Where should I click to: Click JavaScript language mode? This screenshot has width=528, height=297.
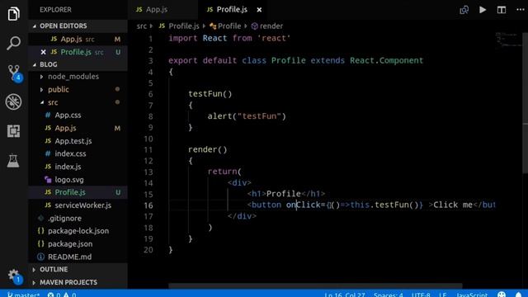coord(471,295)
